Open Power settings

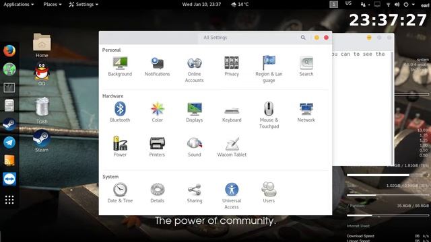pyautogui.click(x=120, y=147)
